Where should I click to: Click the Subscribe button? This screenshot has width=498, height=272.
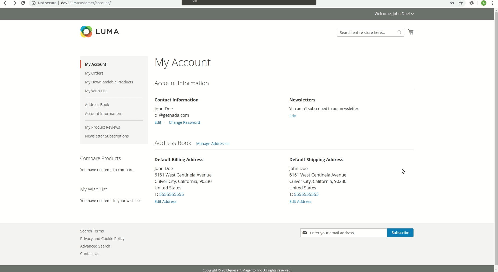point(400,233)
